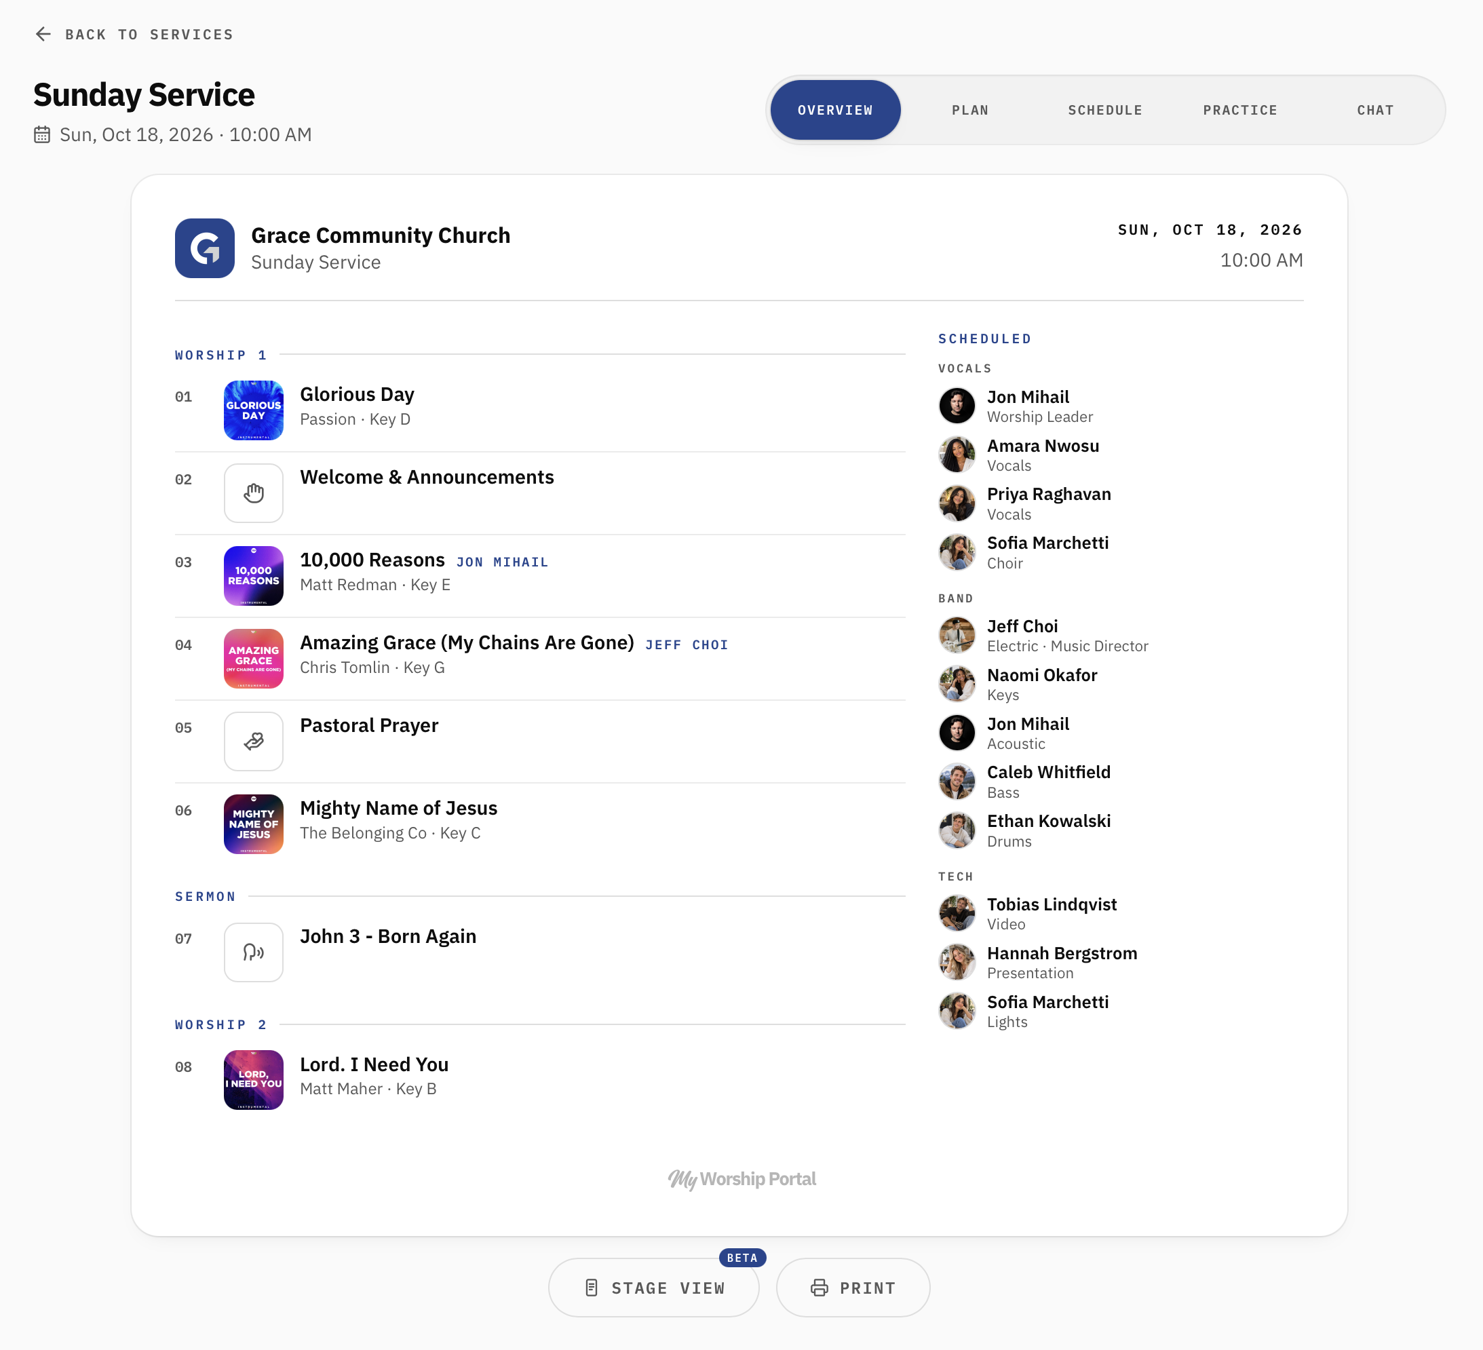Click Tobias Lindqvist's avatar
The height and width of the screenshot is (1350, 1483).
tap(957, 913)
